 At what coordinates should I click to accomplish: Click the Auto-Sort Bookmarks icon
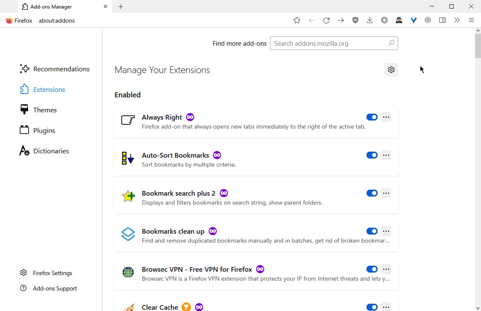(128, 158)
